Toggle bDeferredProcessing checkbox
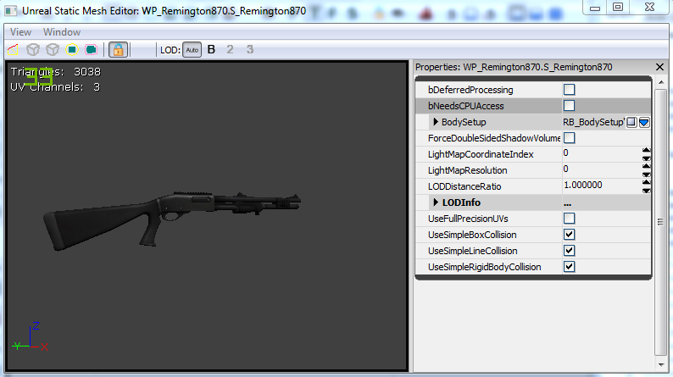This screenshot has height=377, width=673. [569, 90]
